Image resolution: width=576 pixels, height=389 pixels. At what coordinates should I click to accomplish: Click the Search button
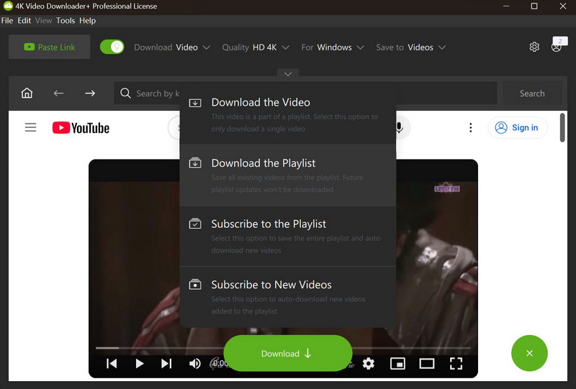pos(532,93)
